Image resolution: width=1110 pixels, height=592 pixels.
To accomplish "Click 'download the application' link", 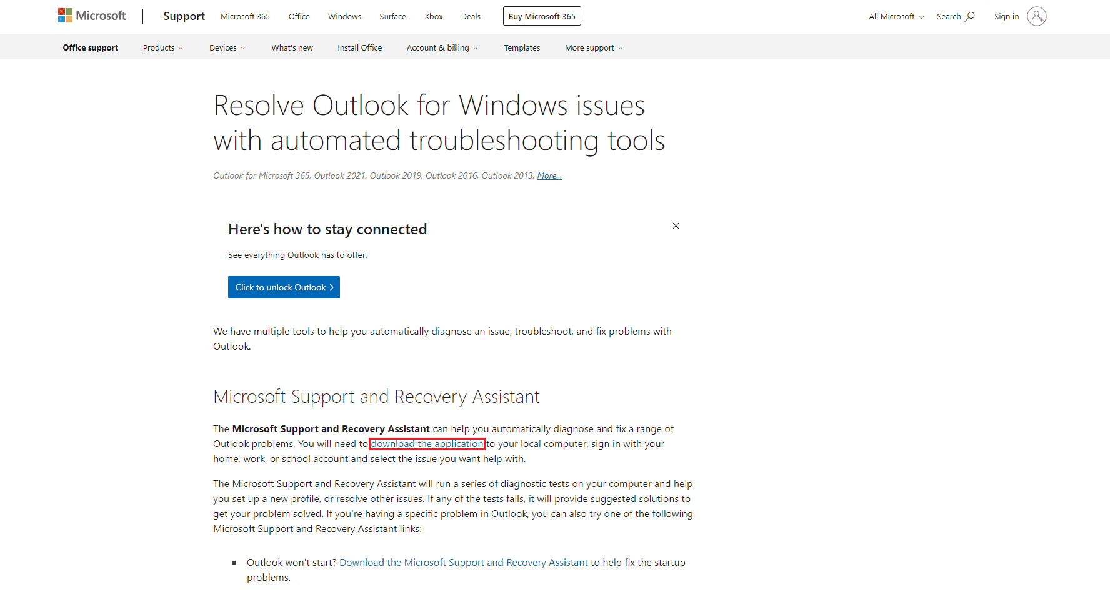I will tap(427, 444).
